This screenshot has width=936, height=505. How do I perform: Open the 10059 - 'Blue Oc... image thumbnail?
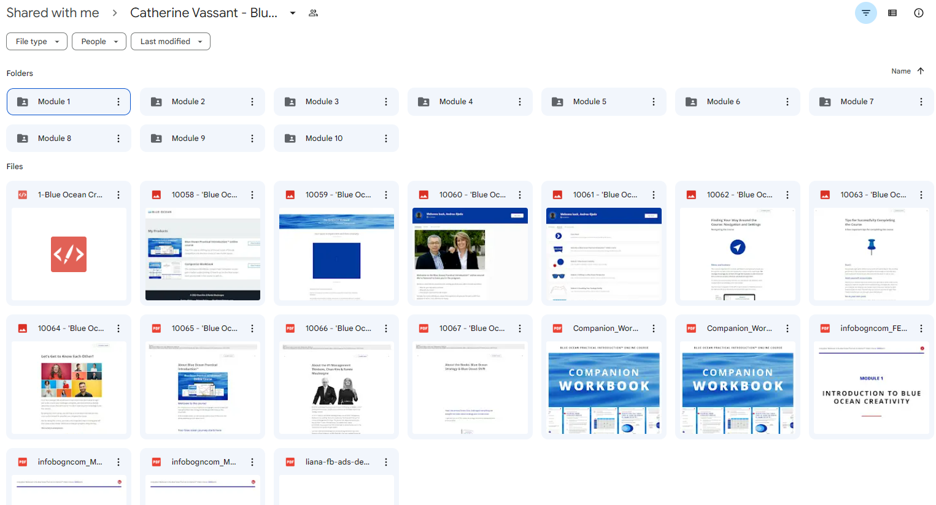coord(336,254)
